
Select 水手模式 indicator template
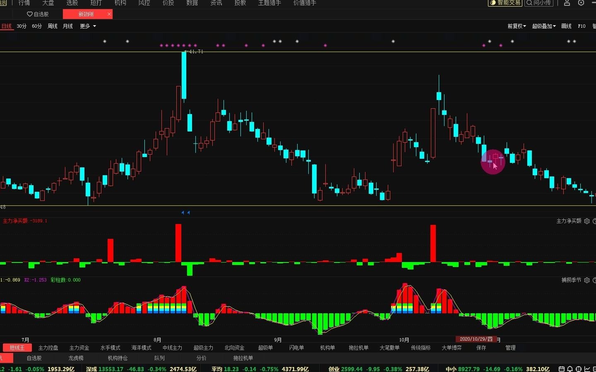click(110, 348)
